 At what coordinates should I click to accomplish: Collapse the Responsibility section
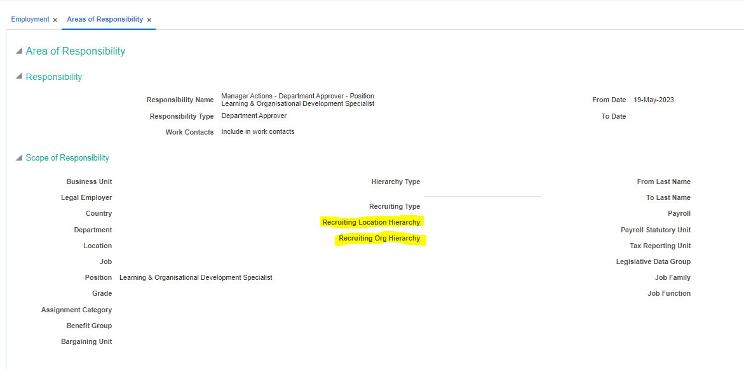pos(20,76)
